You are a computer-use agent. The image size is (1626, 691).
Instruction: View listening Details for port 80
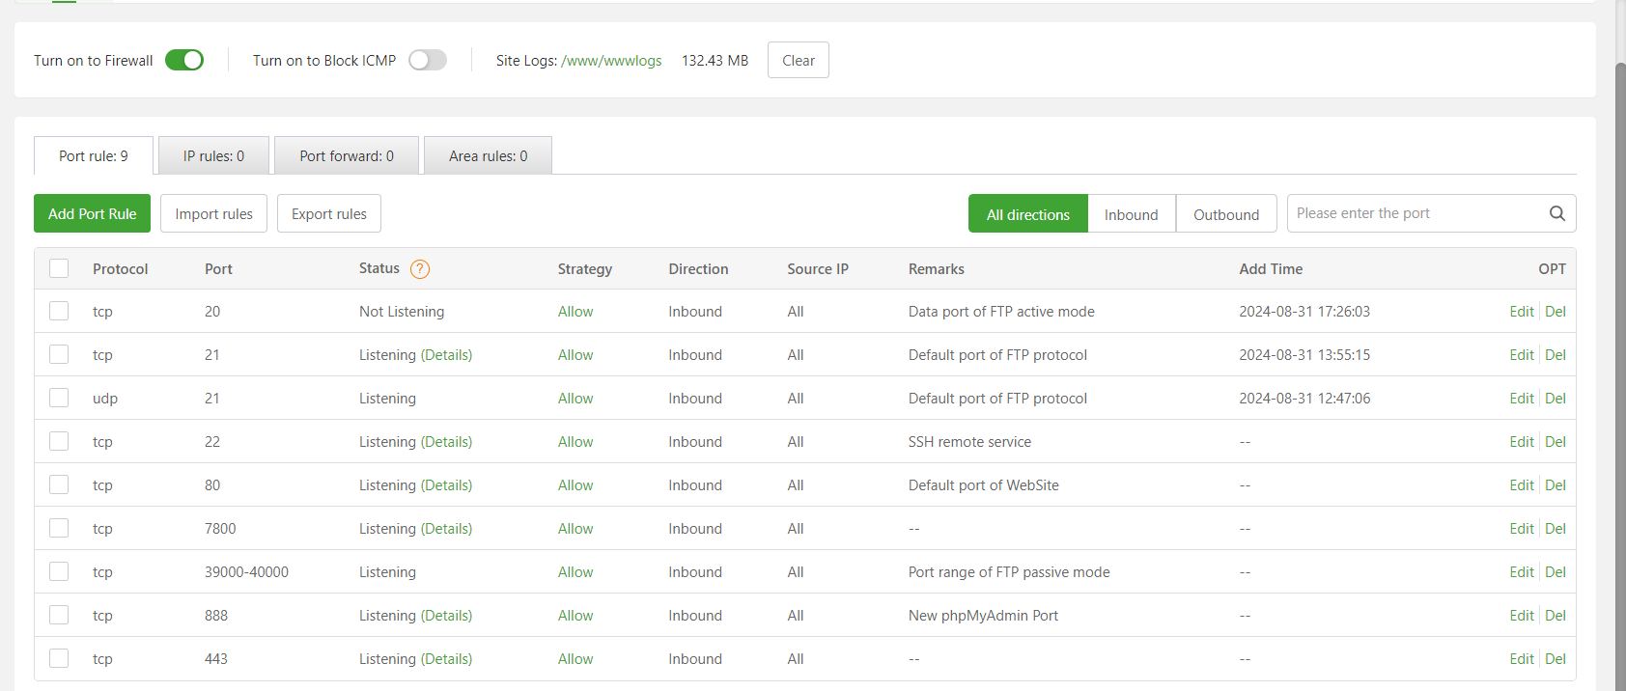tap(447, 485)
